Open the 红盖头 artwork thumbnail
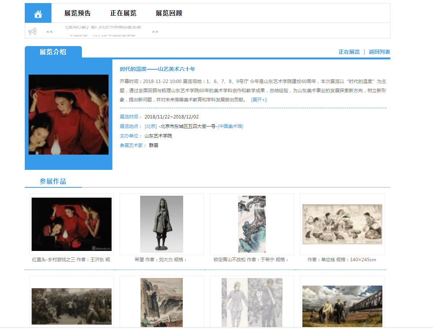This screenshot has width=433, height=329. click(x=72, y=224)
